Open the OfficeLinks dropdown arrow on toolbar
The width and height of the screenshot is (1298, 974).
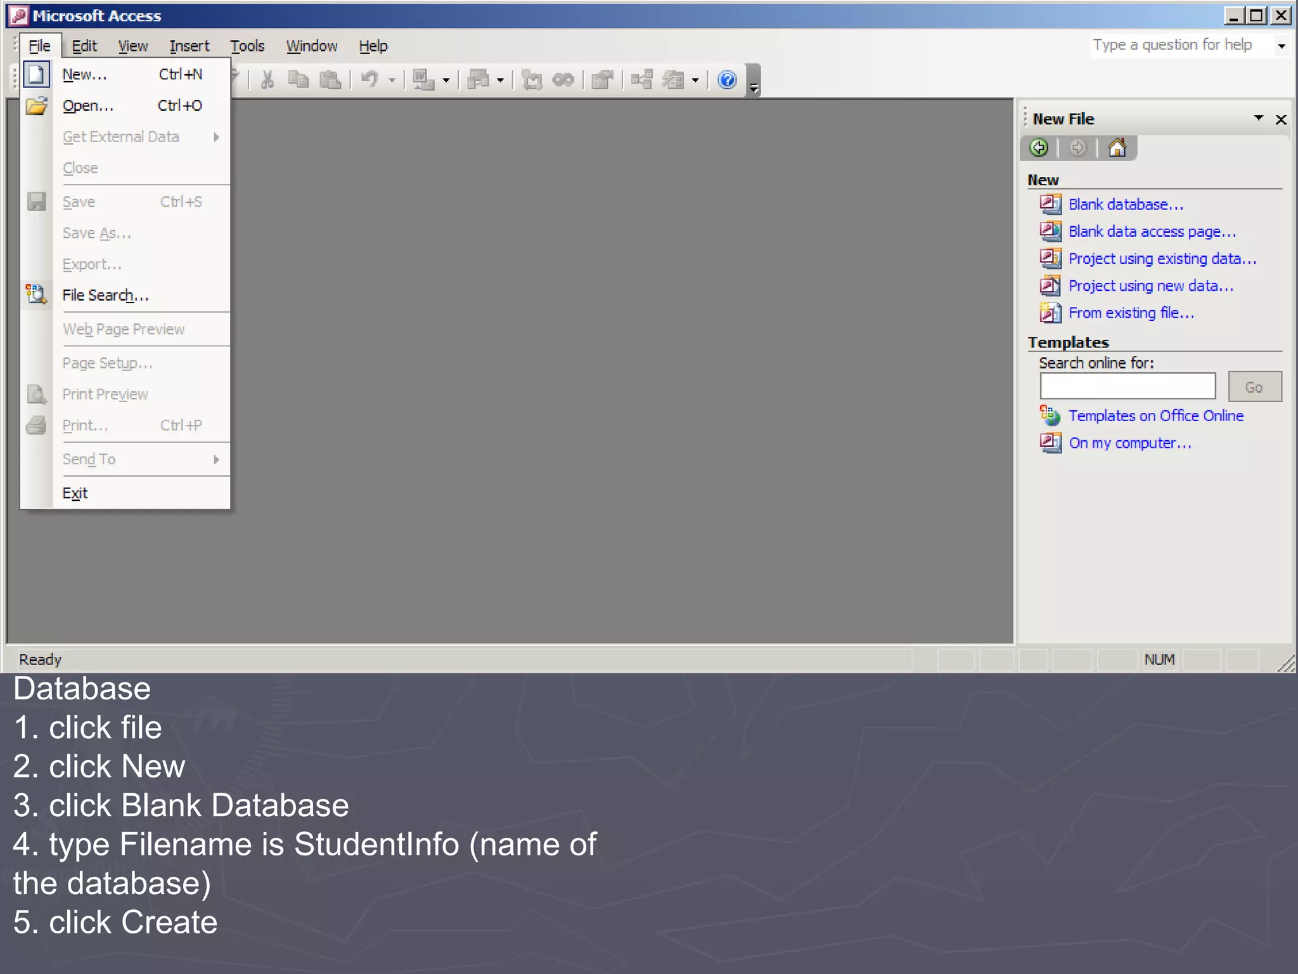click(446, 81)
